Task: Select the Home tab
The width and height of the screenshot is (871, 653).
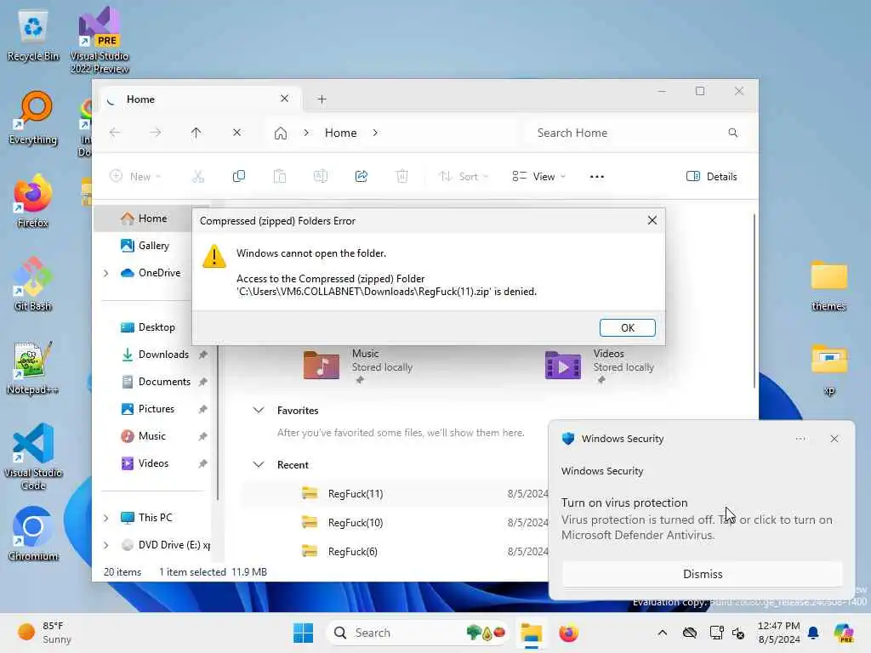Action: pyautogui.click(x=200, y=99)
